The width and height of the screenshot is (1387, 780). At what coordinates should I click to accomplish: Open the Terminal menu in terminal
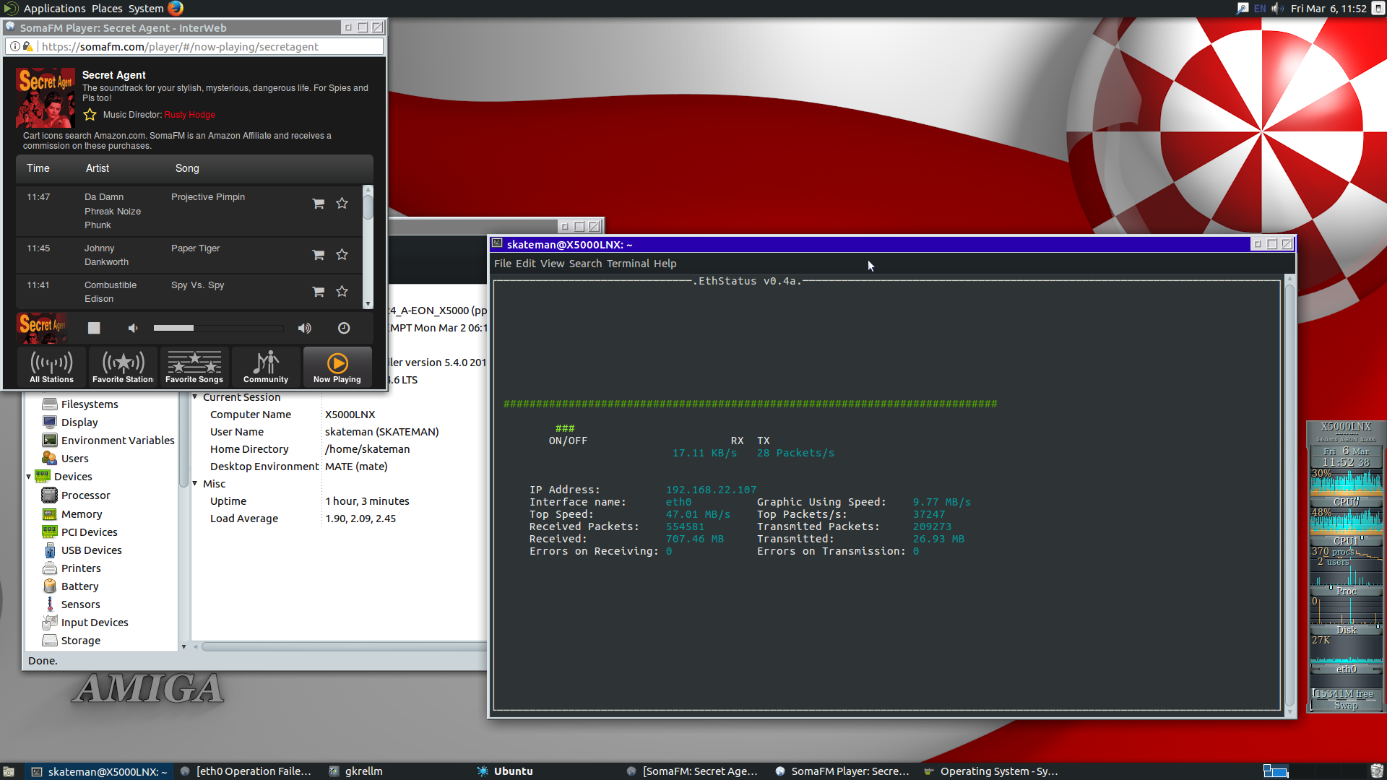pos(628,264)
